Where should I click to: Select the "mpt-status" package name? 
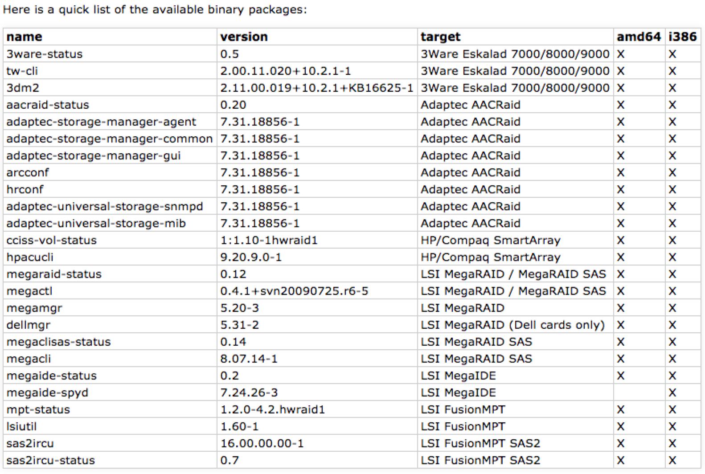tap(38, 409)
